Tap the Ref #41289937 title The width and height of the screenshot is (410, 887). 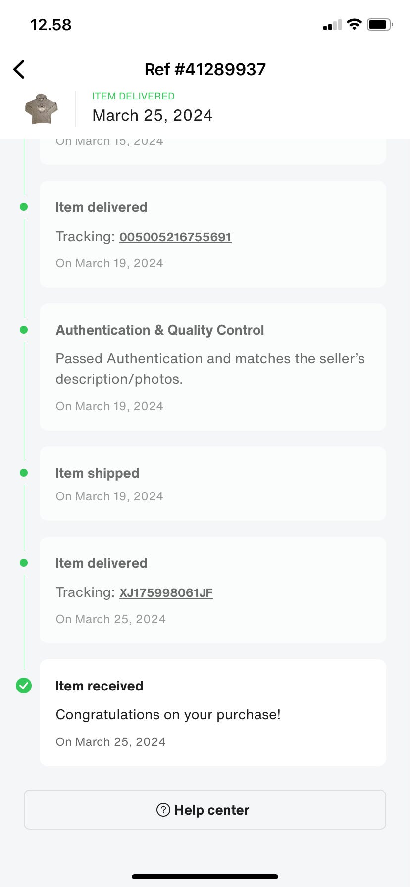click(x=205, y=69)
